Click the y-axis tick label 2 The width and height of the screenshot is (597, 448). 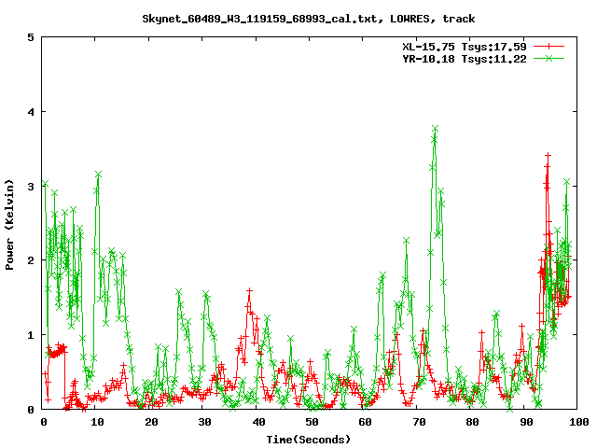pyautogui.click(x=31, y=260)
